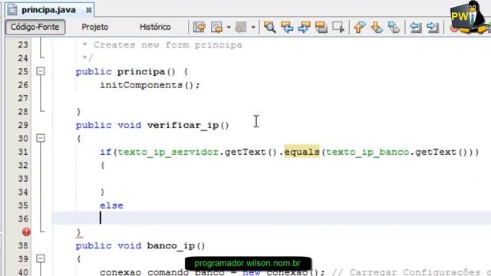Click 'initComponents();' on line 26
The height and width of the screenshot is (276, 491).
pyautogui.click(x=150, y=85)
